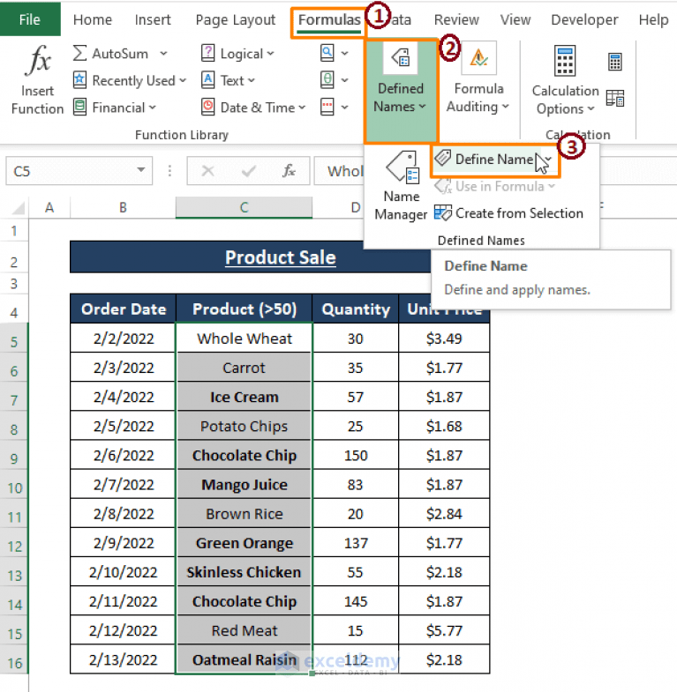Click the date cell 2/6/2022

pos(124,456)
